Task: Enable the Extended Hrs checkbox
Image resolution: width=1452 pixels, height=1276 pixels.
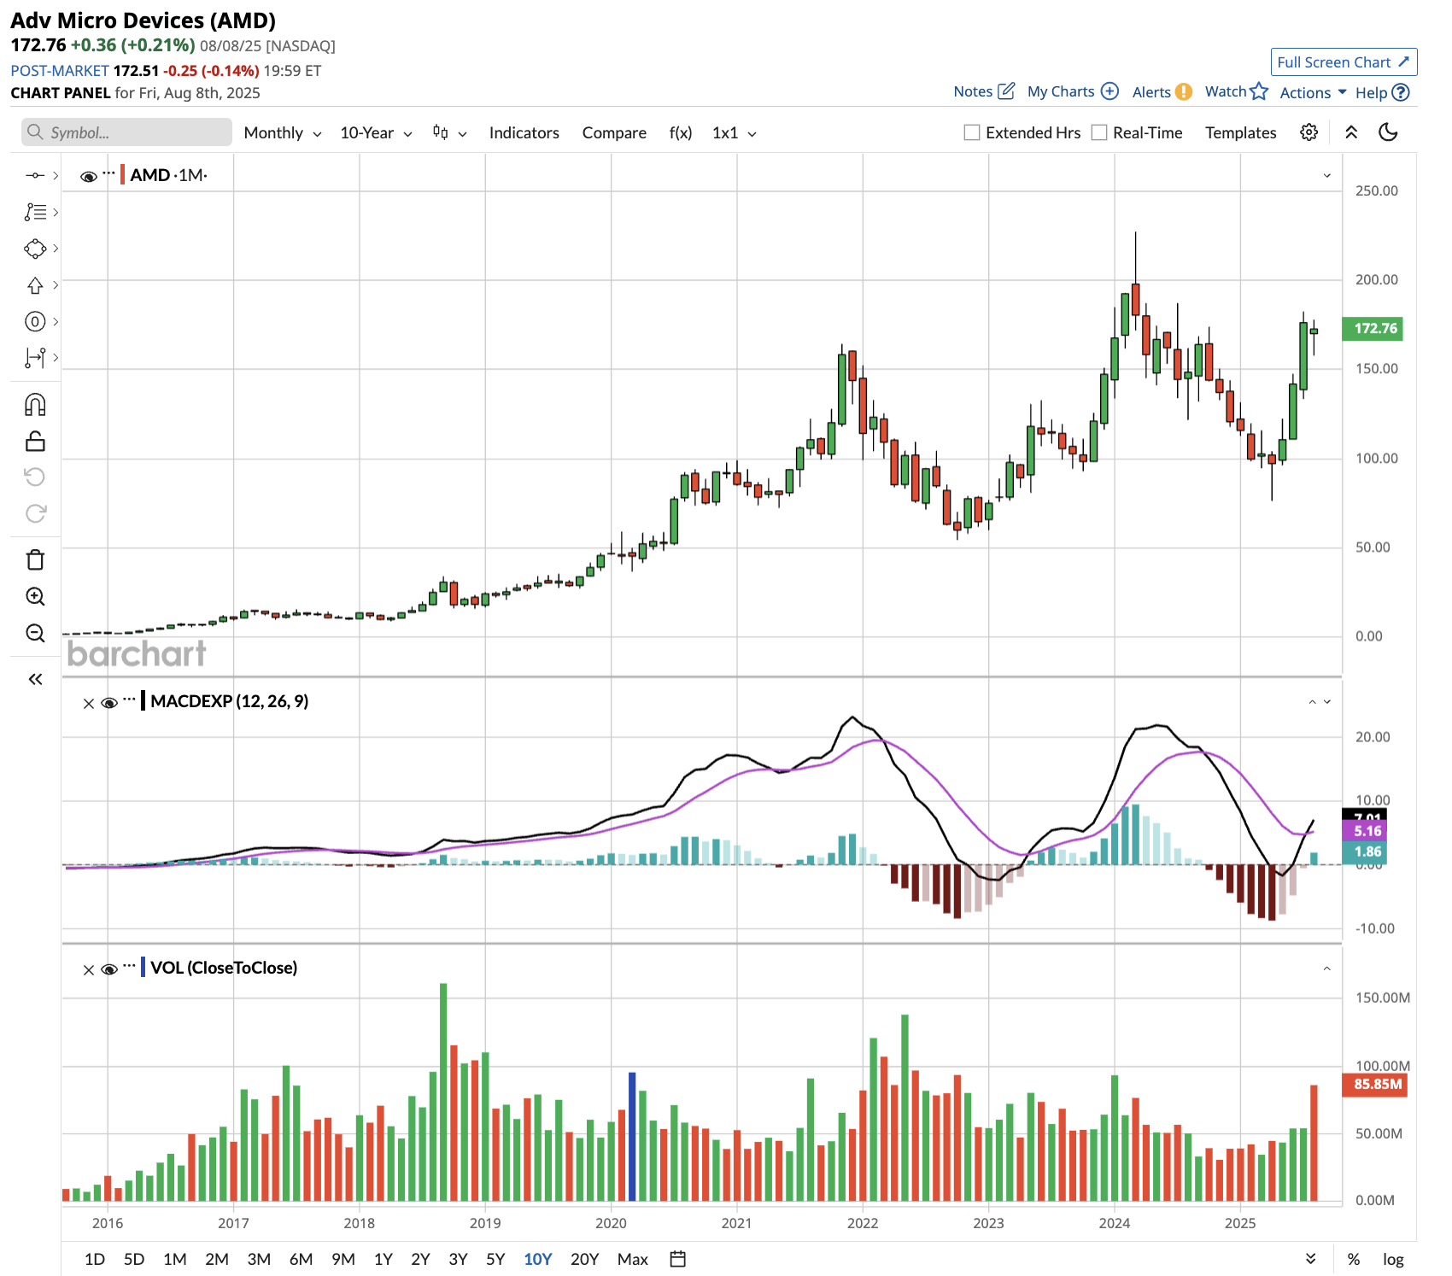Action: coord(972,132)
